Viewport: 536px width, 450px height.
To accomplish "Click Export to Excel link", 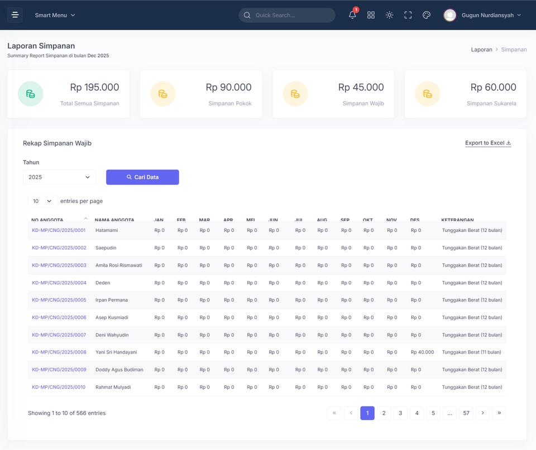I will 488,143.
